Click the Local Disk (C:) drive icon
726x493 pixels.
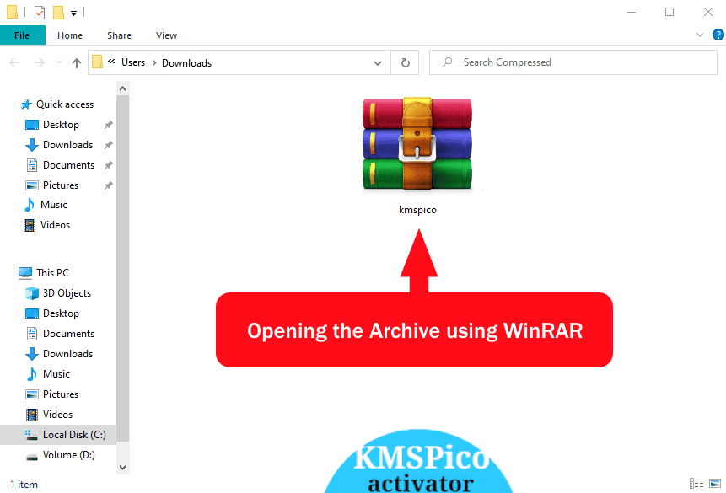32,435
